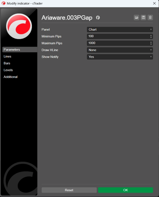
Task: Click the save parameters floppy icon
Action: (x=143, y=18)
